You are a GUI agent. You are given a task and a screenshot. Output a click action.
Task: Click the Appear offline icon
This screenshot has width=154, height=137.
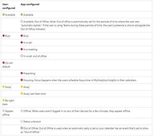(x=4, y=111)
